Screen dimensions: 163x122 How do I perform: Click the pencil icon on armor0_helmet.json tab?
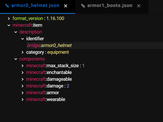(x=7, y=5)
